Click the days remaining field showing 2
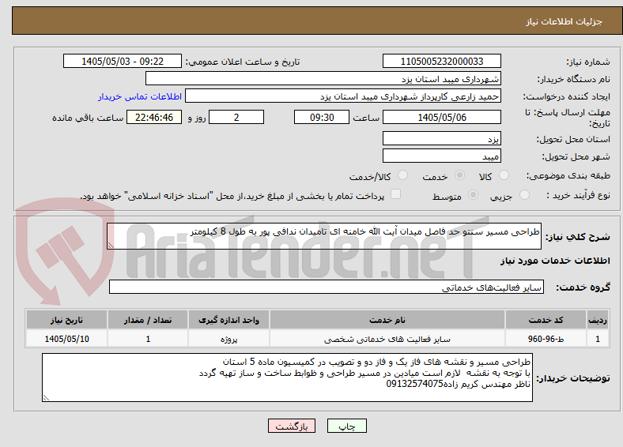The width and height of the screenshot is (623, 447). [x=236, y=117]
